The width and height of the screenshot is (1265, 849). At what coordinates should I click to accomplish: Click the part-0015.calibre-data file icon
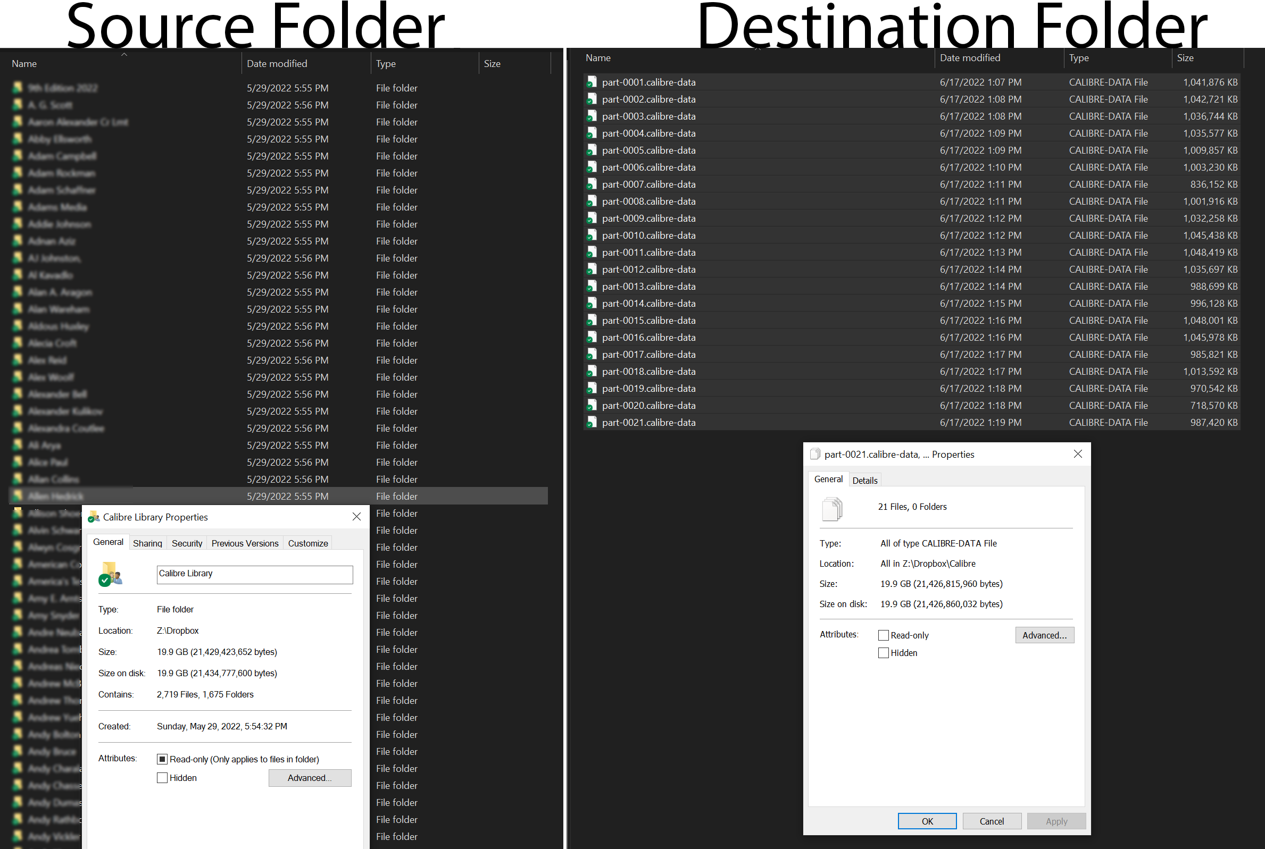click(592, 321)
